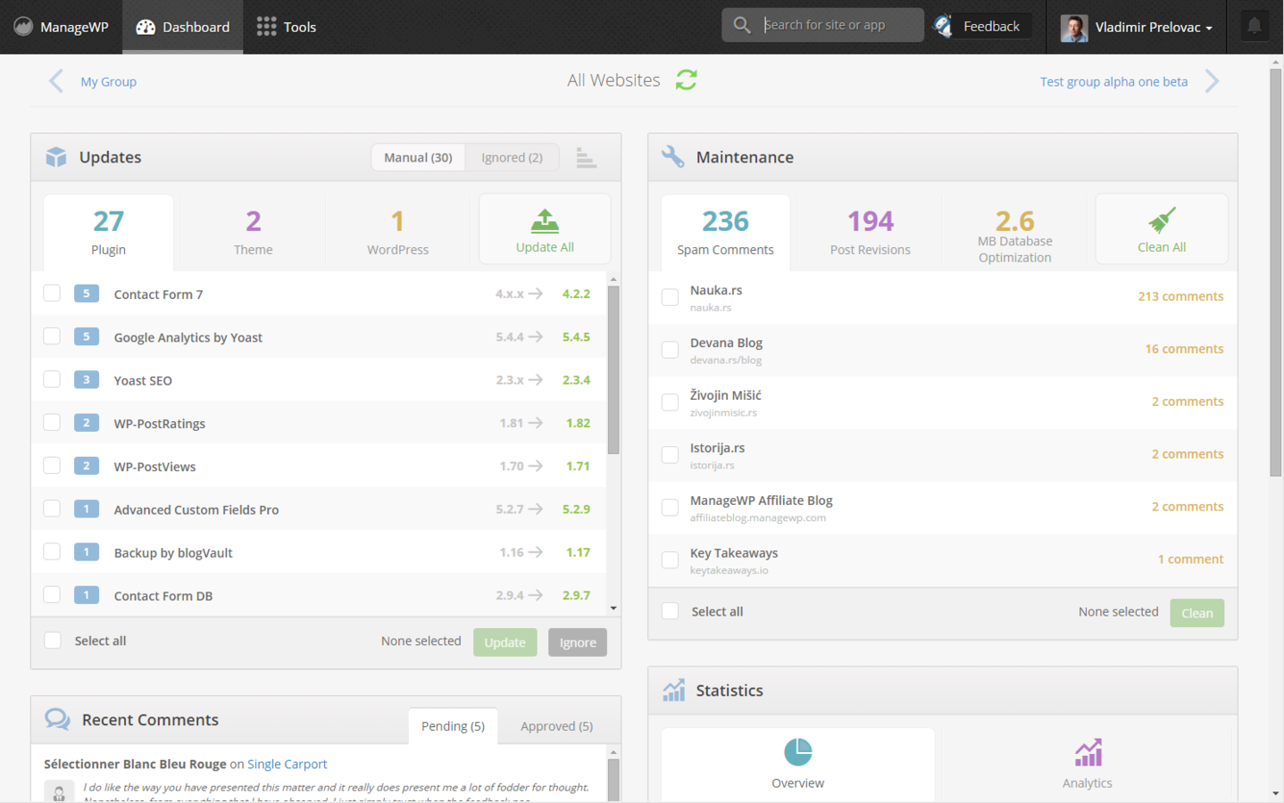
Task: Open the Dashboard tab
Action: [182, 27]
